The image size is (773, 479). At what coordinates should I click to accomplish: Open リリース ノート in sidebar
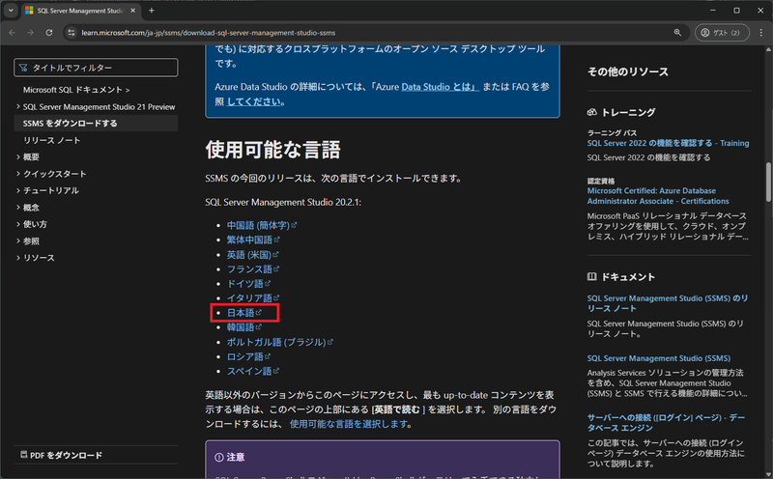(52, 140)
